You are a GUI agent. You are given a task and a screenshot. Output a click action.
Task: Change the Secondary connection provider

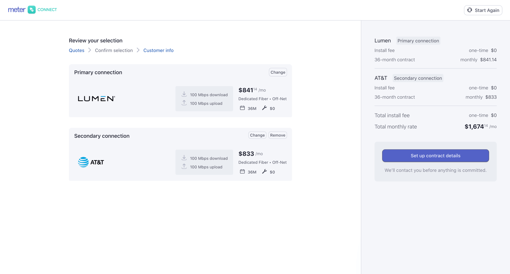point(257,135)
